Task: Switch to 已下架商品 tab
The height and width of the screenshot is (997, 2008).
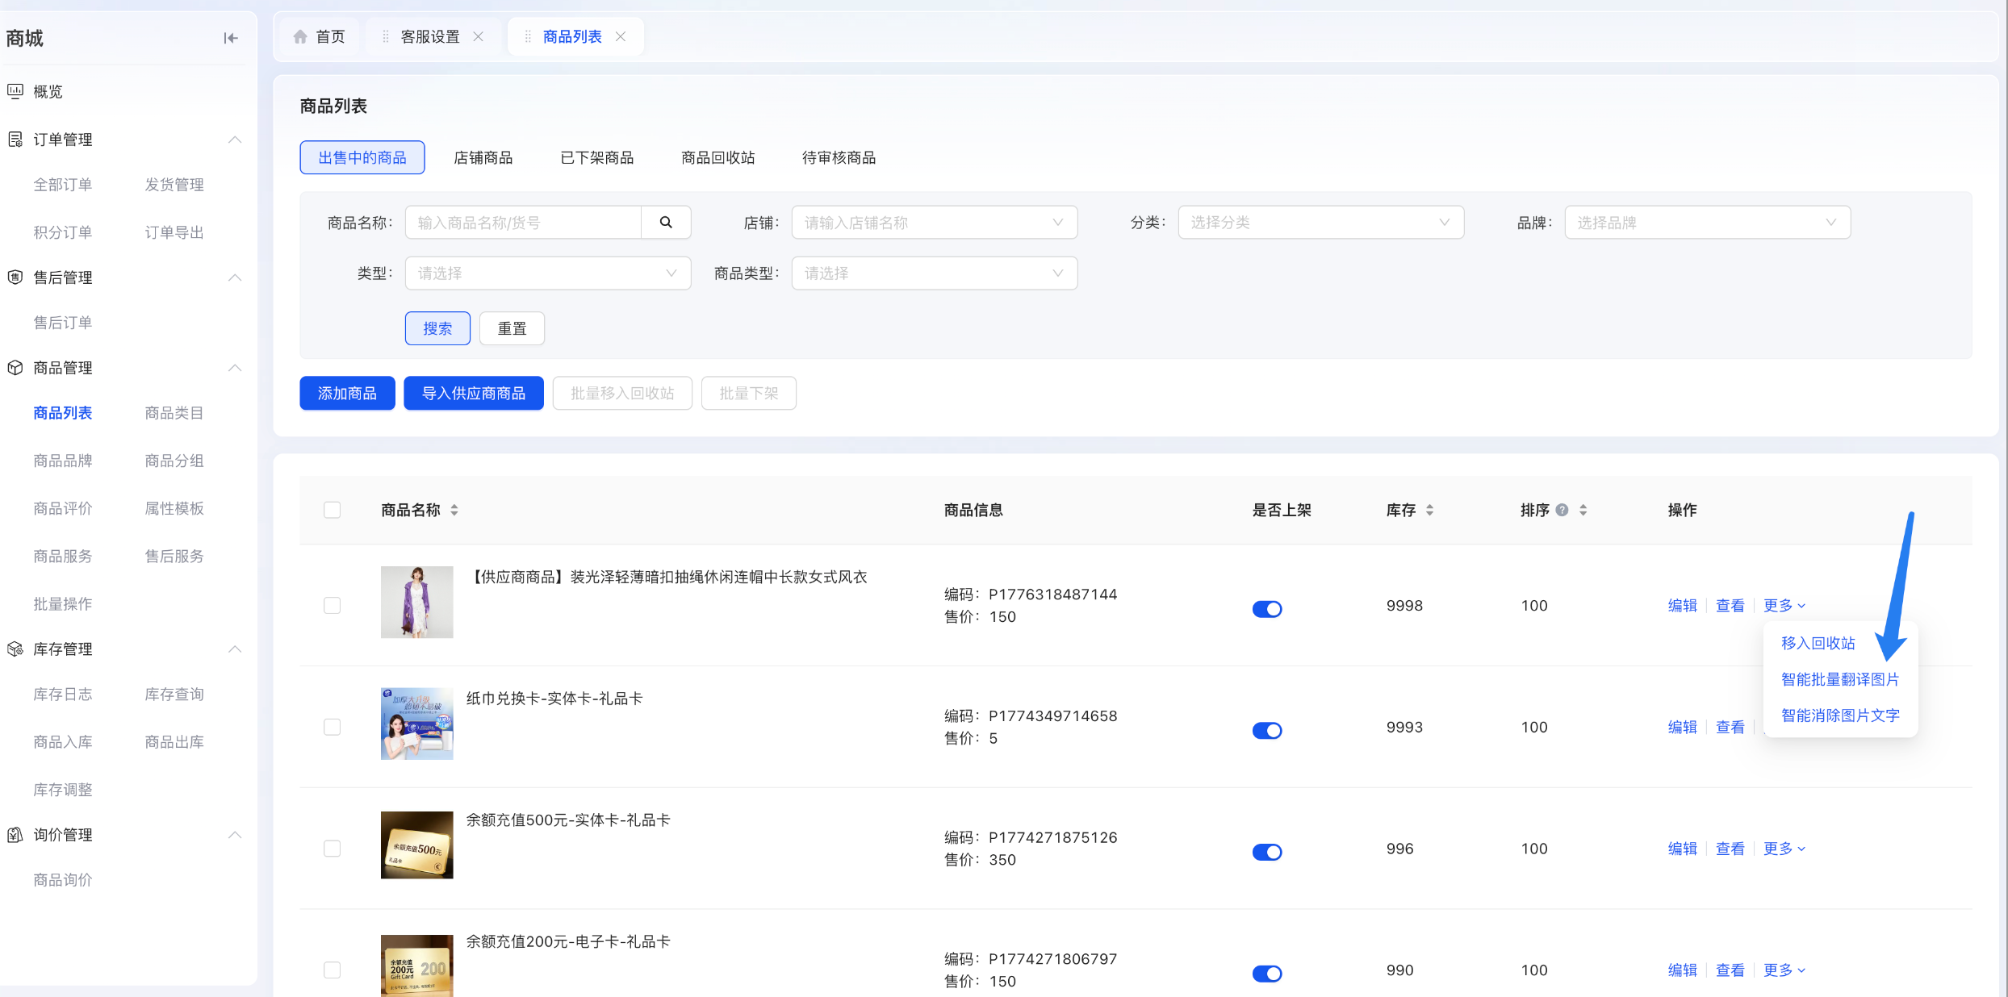Action: coord(597,157)
